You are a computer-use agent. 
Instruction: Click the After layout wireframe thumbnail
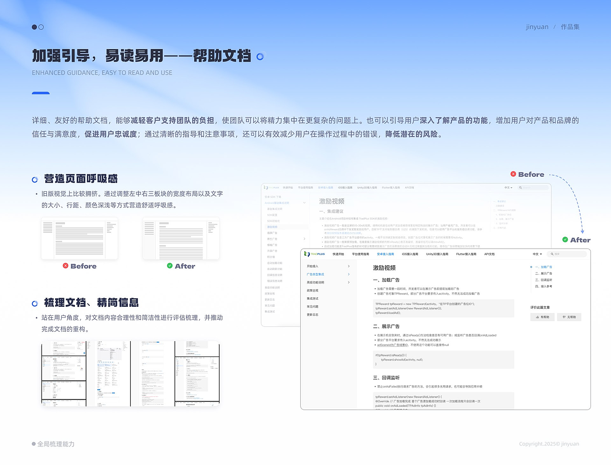181,238
